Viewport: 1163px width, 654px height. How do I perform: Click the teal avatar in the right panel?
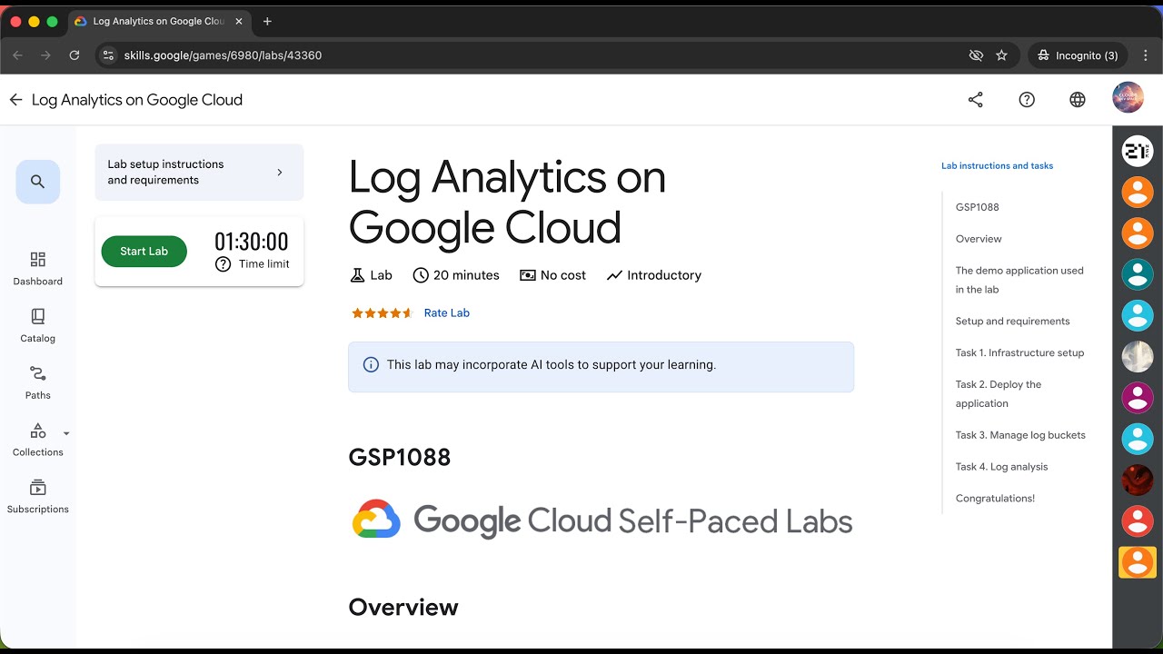[x=1138, y=274]
